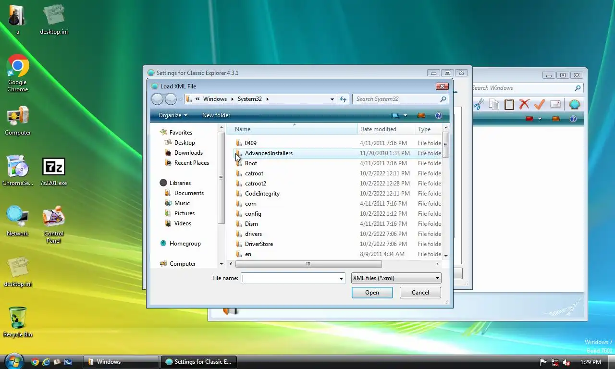Toggle the preview pane in background Windows Explorer
Image resolution: width=615 pixels, height=369 pixels.
point(556,119)
